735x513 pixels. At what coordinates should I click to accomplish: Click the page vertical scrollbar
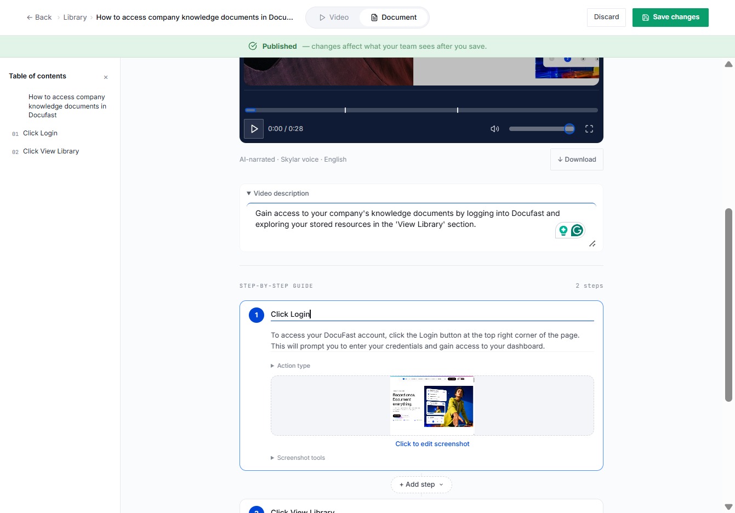pos(728,305)
